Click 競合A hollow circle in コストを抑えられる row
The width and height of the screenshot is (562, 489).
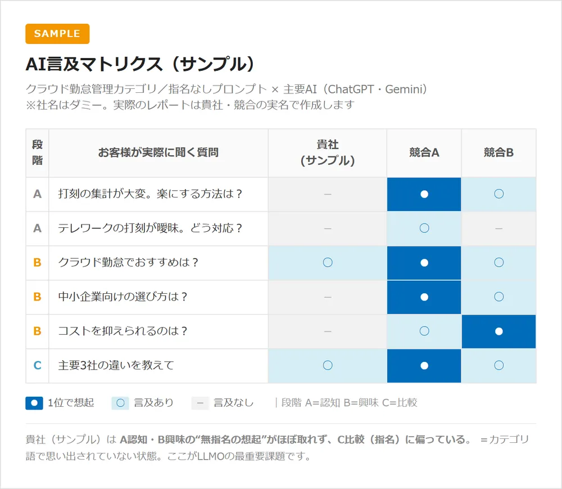(424, 331)
